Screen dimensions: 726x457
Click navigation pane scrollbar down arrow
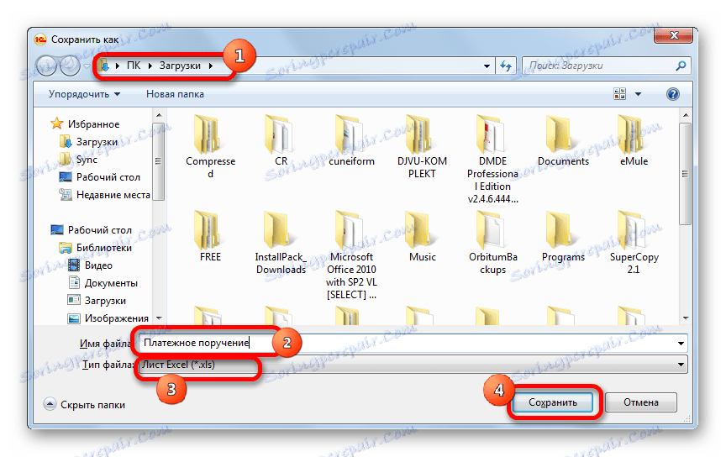(x=159, y=318)
